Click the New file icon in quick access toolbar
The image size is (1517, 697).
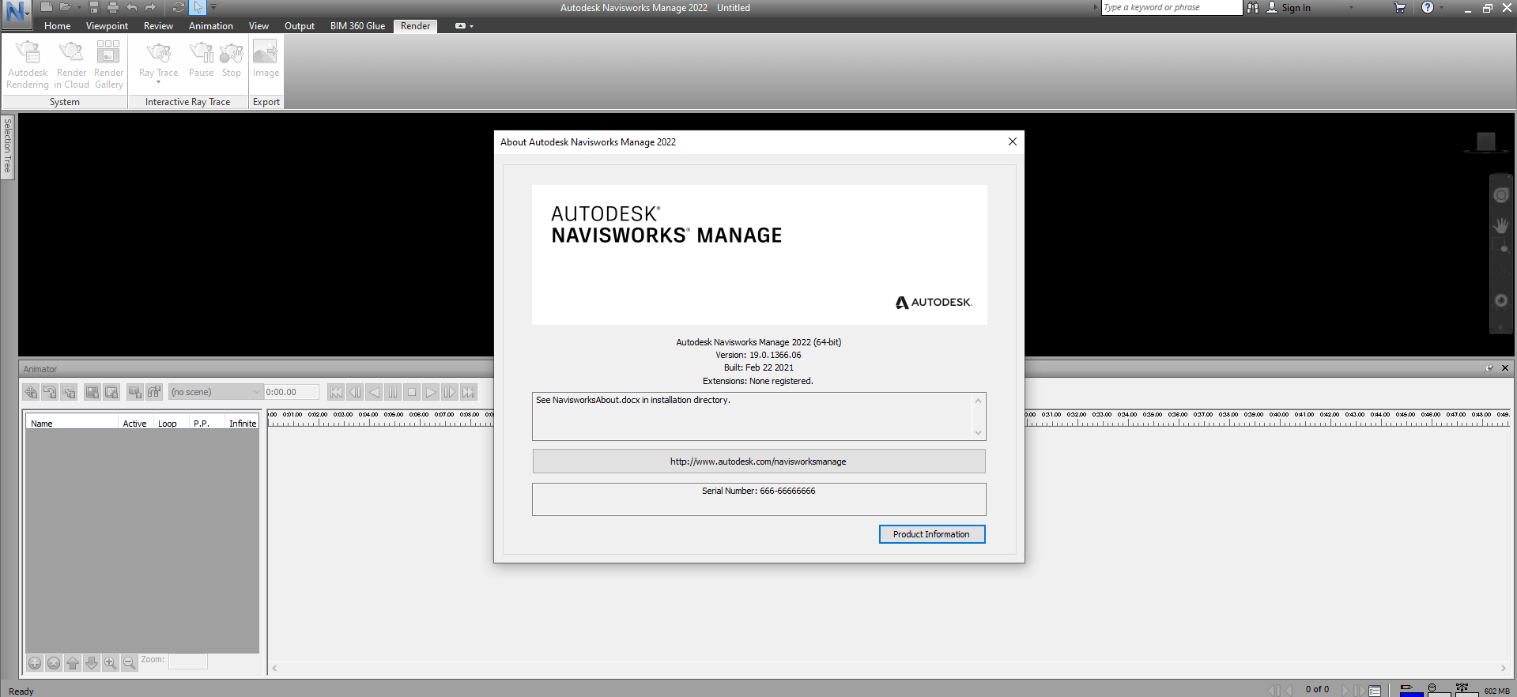click(47, 7)
